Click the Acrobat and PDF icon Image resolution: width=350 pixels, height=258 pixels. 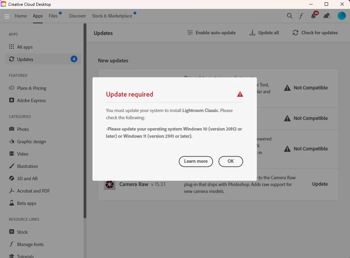click(12, 191)
